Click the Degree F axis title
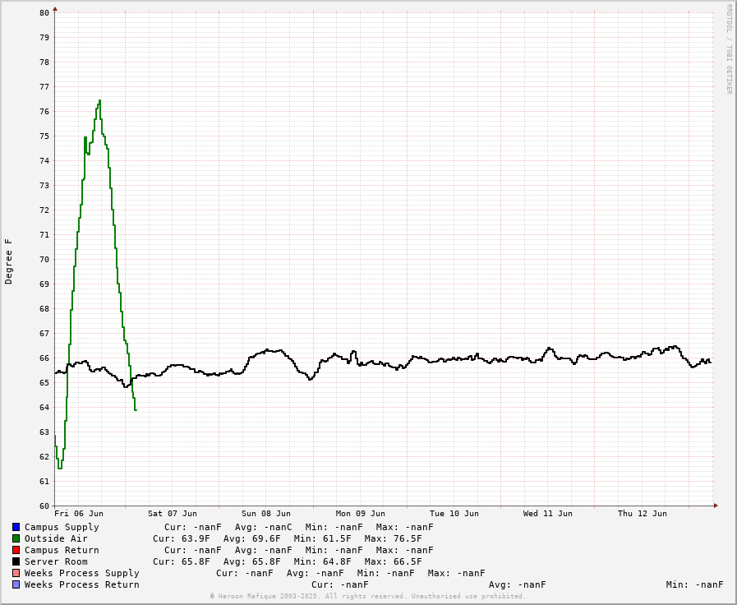 pos(9,261)
